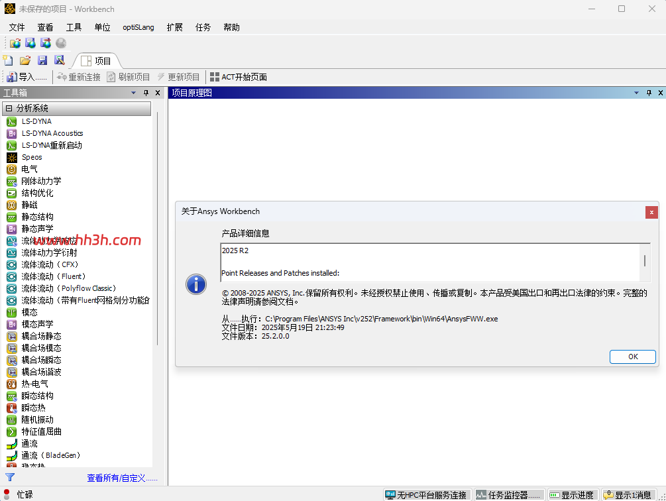Select the LS-DYNA Acoustics icon
The height and width of the screenshot is (501, 666).
point(12,133)
